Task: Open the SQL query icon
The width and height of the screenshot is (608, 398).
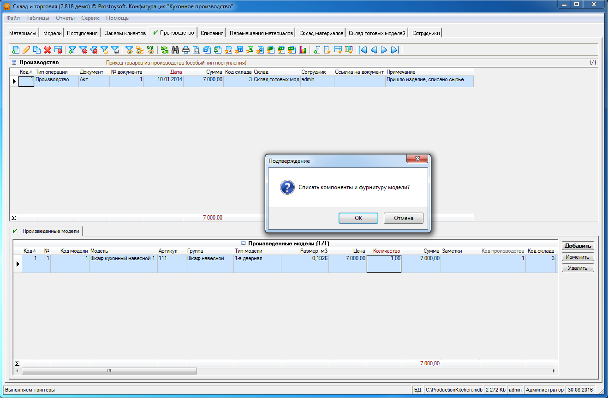Action: (150, 49)
